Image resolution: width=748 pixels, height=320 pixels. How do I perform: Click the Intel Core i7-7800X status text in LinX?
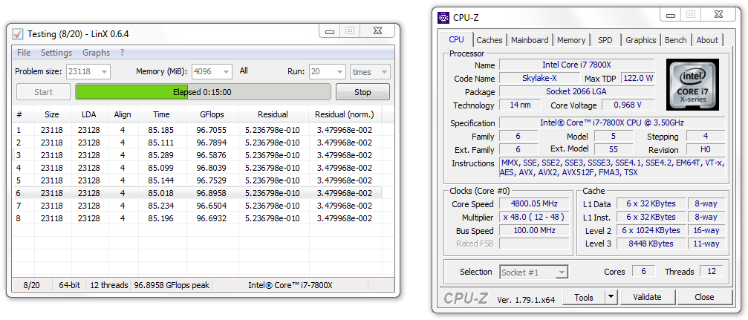tap(290, 285)
